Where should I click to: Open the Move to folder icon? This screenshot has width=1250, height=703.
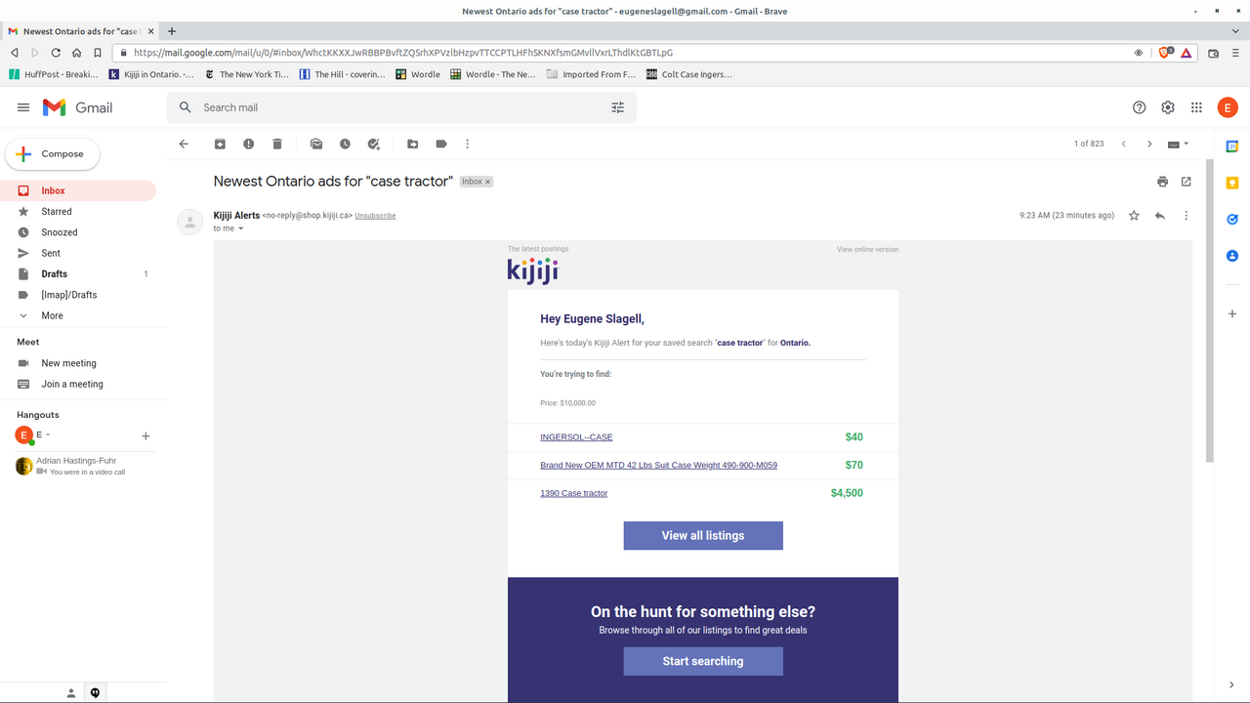[413, 144]
